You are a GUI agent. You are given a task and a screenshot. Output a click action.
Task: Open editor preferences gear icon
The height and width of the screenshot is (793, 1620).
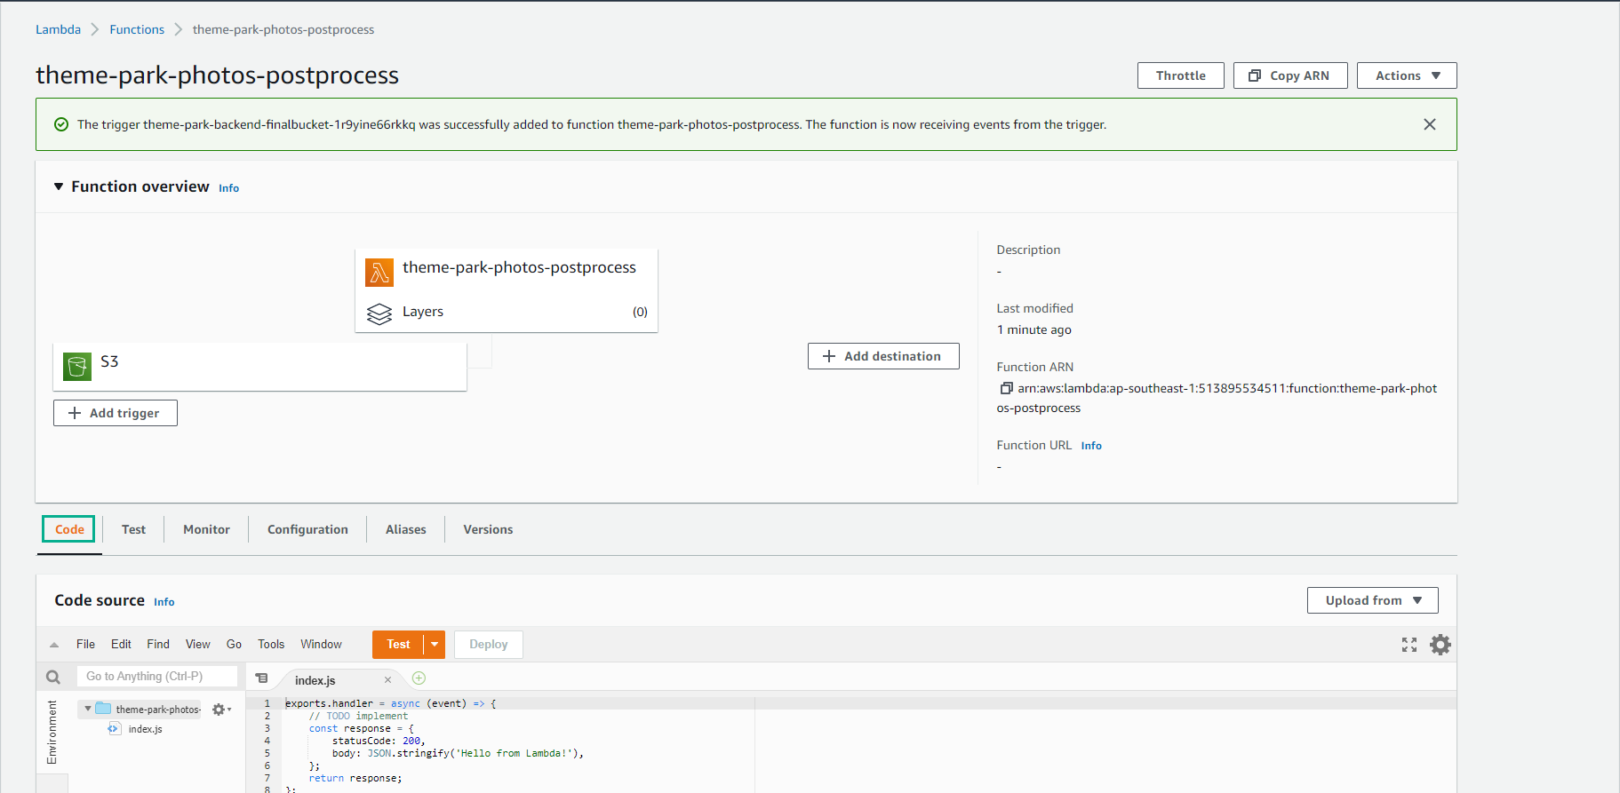[x=1440, y=645]
